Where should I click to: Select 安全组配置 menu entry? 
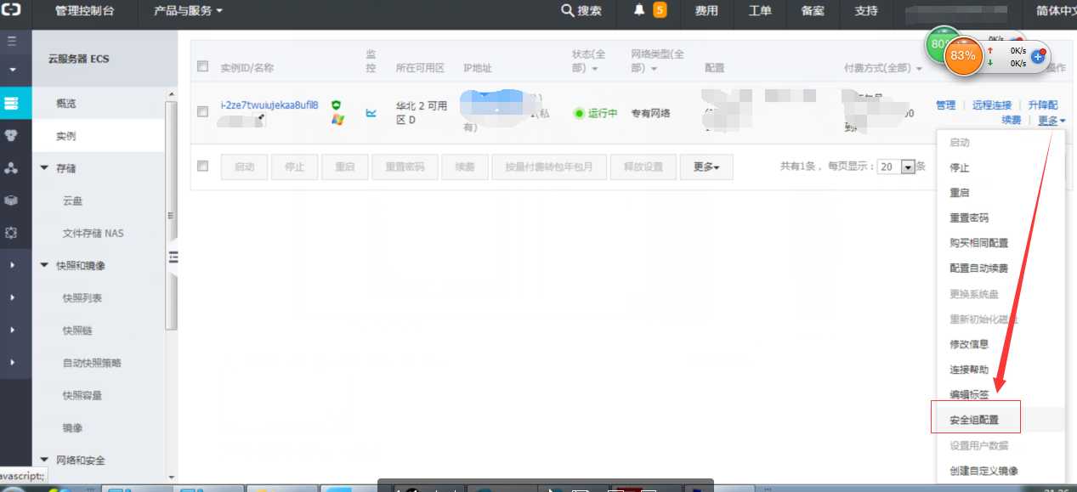[x=974, y=420]
